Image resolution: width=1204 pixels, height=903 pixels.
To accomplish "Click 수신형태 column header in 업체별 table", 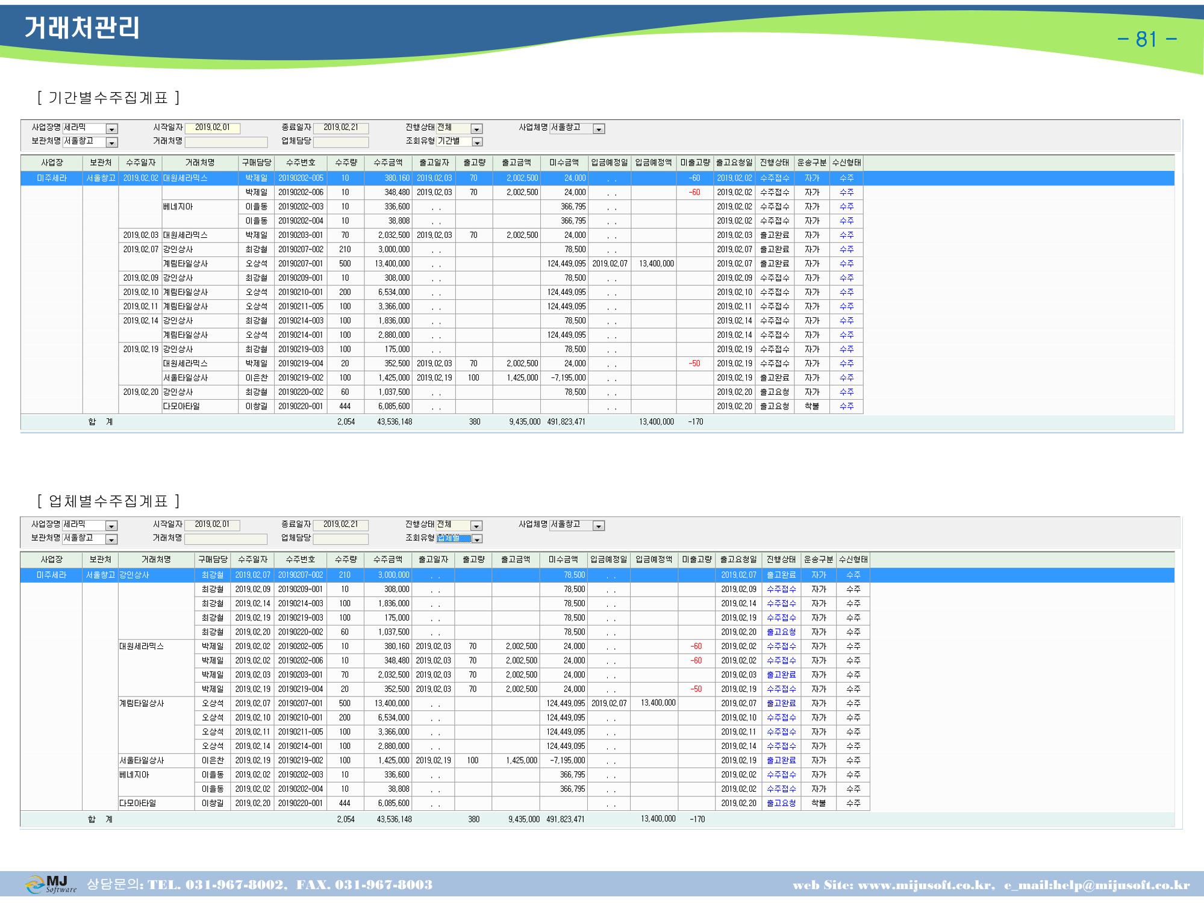I will (x=853, y=560).
